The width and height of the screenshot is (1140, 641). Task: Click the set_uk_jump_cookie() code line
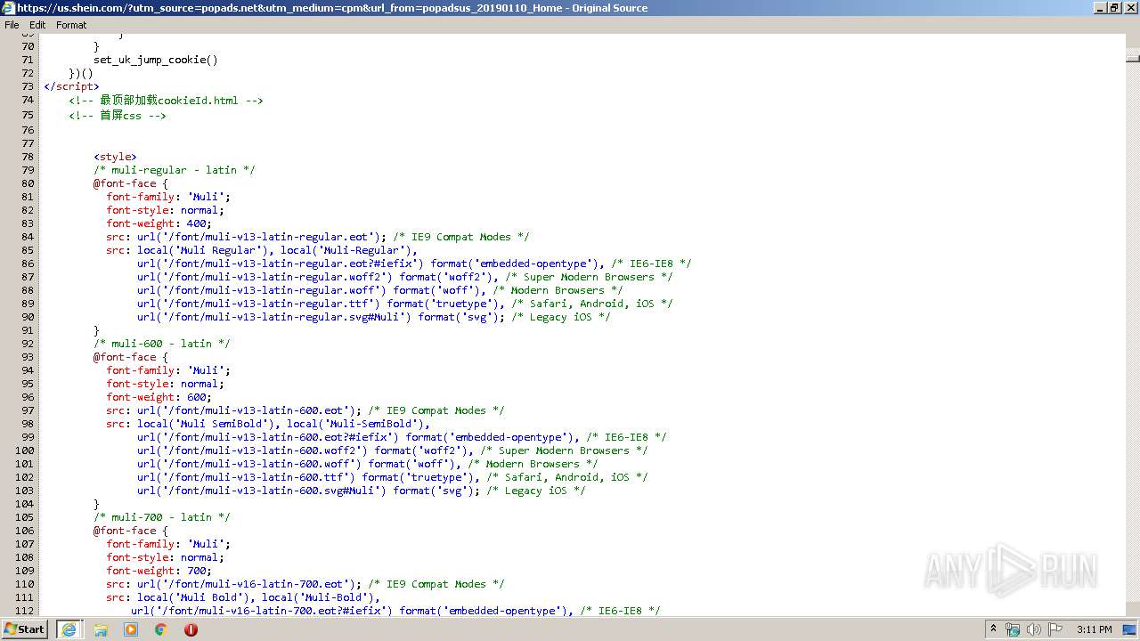point(156,60)
